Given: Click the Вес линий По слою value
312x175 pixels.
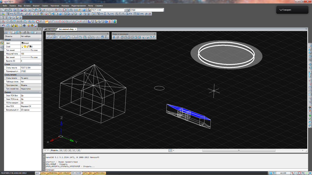Looking at the screenshot, I should 31,57.
